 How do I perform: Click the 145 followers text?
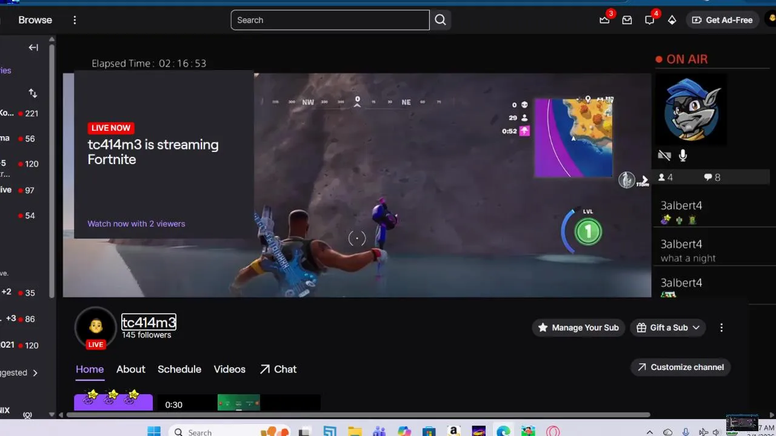[x=147, y=335]
